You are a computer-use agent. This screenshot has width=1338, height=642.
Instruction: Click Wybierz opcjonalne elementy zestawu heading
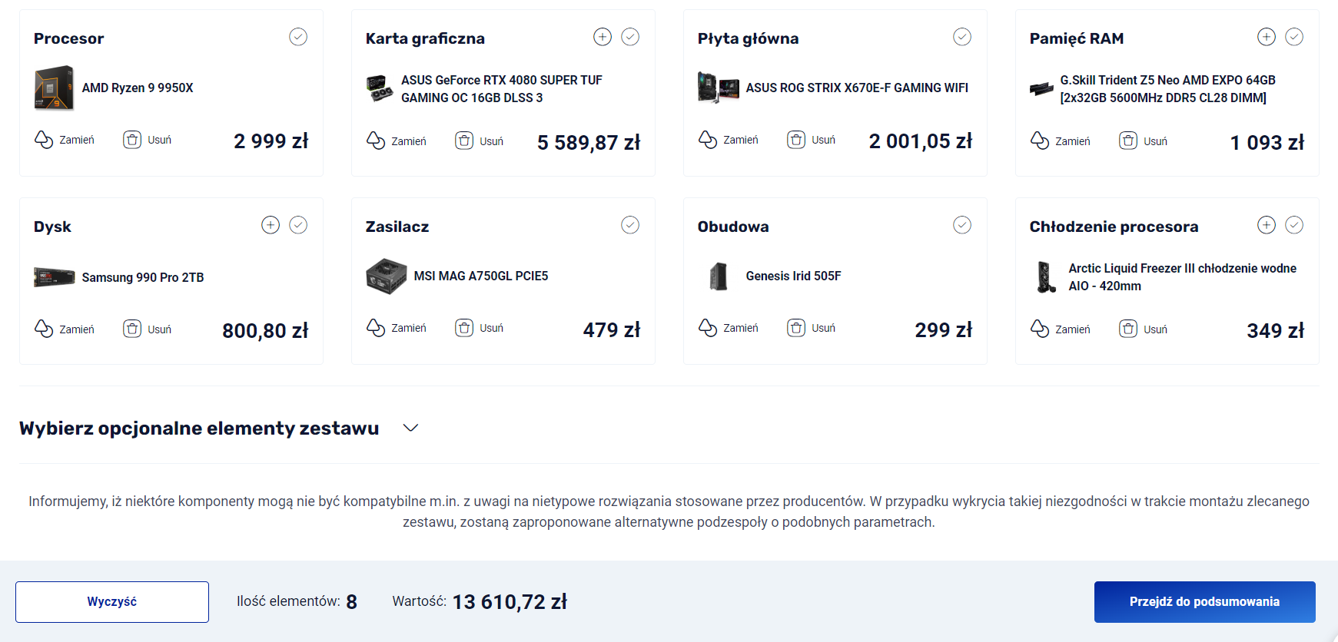pyautogui.click(x=199, y=428)
